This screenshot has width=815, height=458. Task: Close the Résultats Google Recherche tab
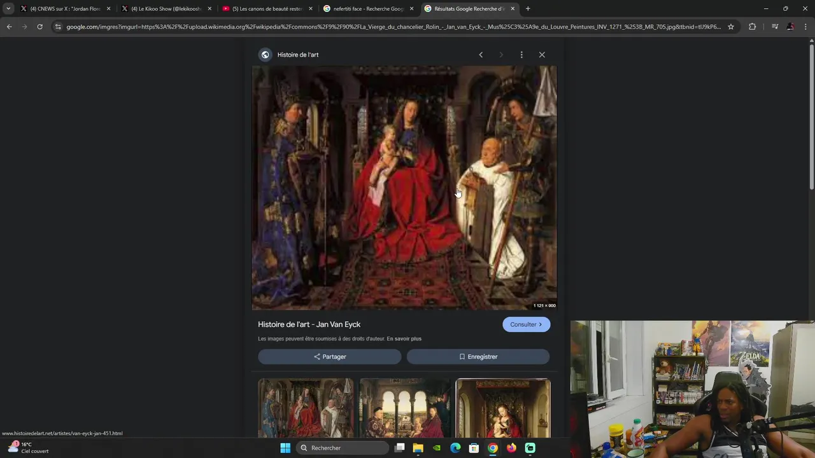click(x=513, y=9)
